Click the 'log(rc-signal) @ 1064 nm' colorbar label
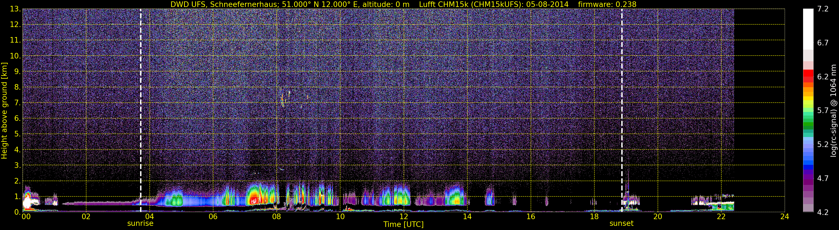The height and width of the screenshot is (230, 839). (833, 111)
